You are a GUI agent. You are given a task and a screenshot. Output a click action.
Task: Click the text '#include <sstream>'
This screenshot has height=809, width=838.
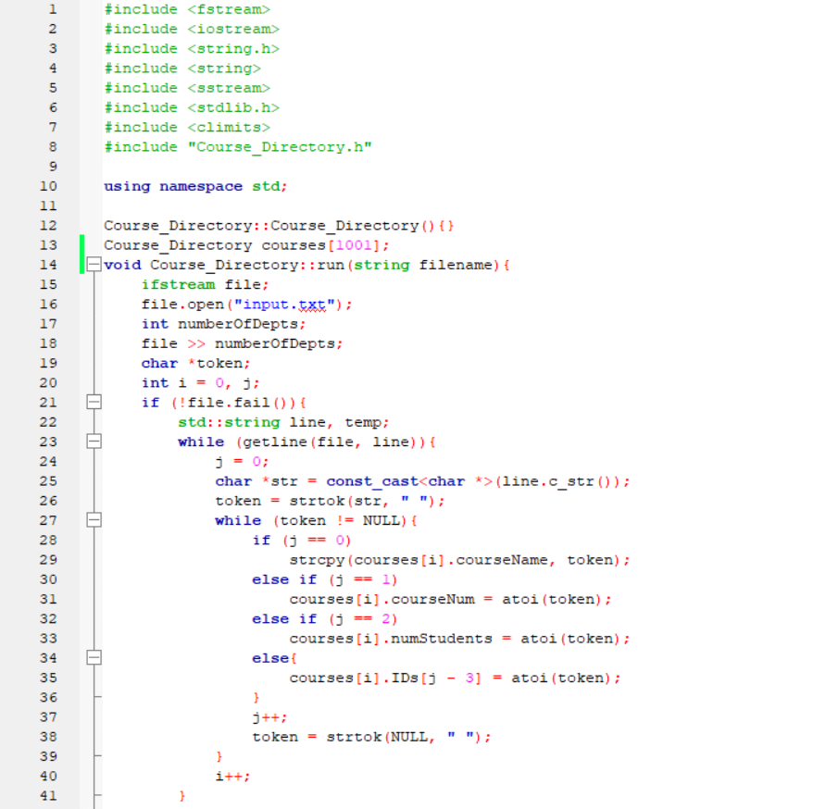tap(187, 88)
